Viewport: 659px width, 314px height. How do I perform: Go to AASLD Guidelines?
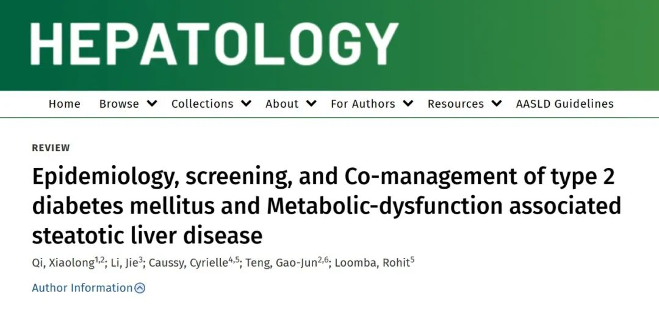(x=564, y=104)
